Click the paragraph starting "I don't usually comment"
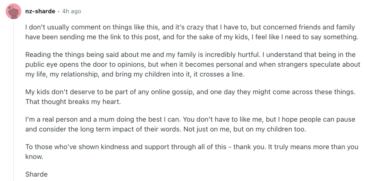 192,32
